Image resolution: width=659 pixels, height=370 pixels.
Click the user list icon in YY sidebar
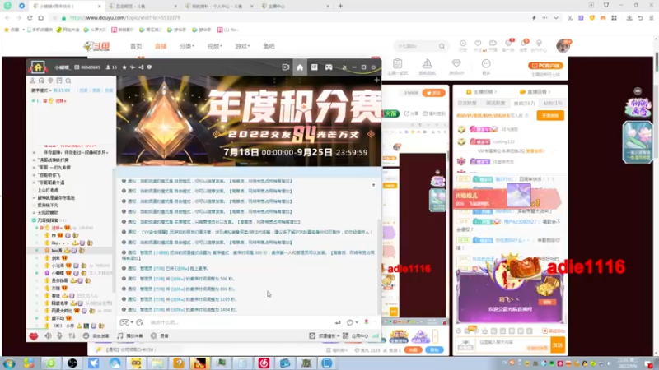tap(33, 81)
